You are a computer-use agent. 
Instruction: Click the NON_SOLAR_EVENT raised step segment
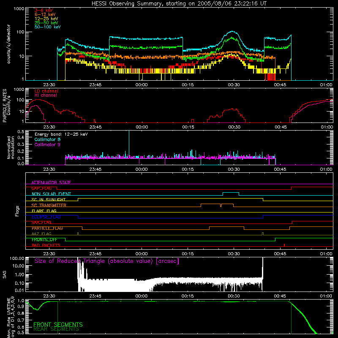[x=231, y=193]
